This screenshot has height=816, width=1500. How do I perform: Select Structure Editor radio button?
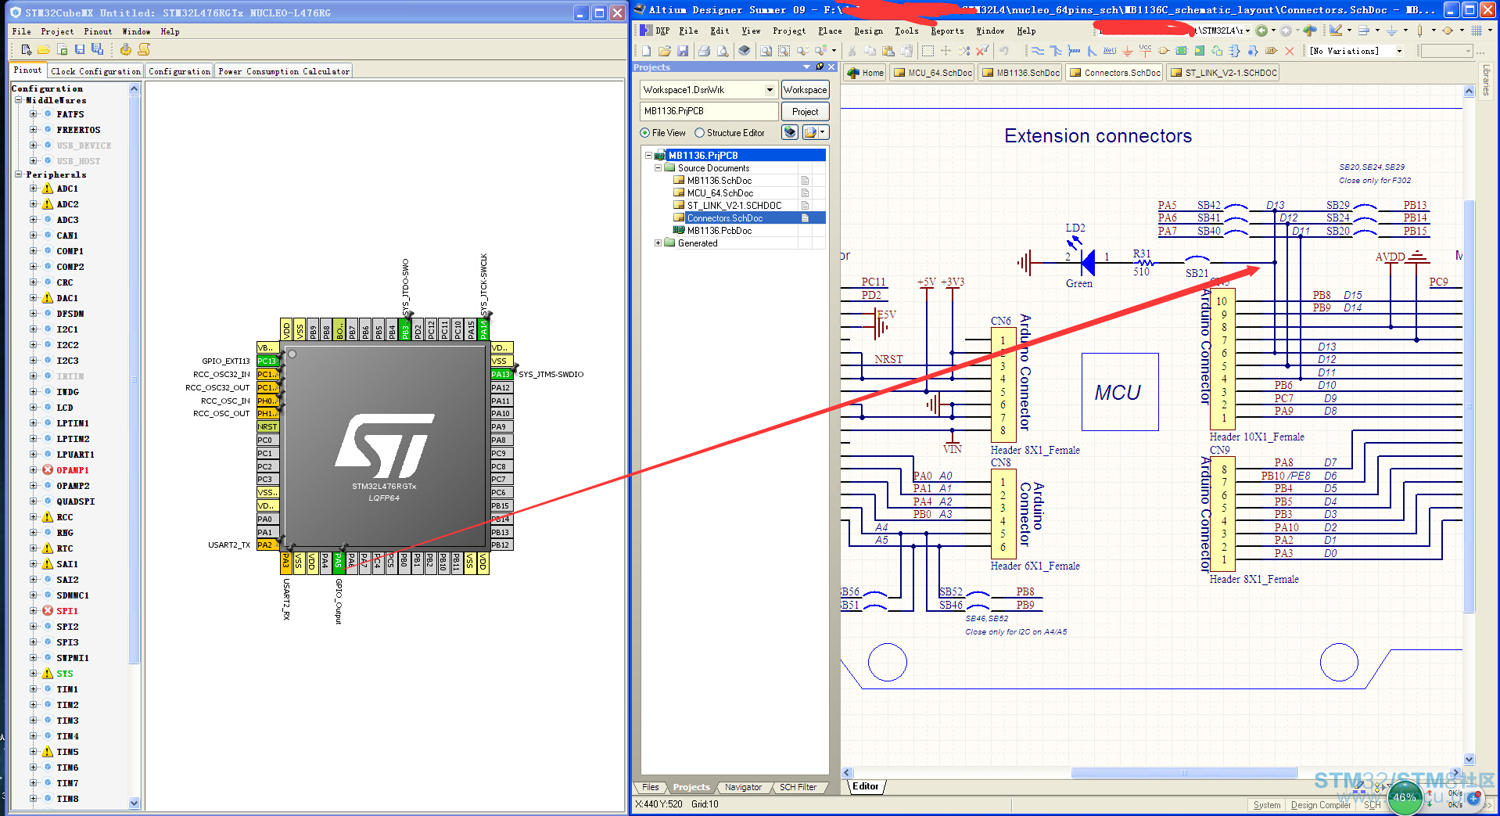tap(699, 133)
